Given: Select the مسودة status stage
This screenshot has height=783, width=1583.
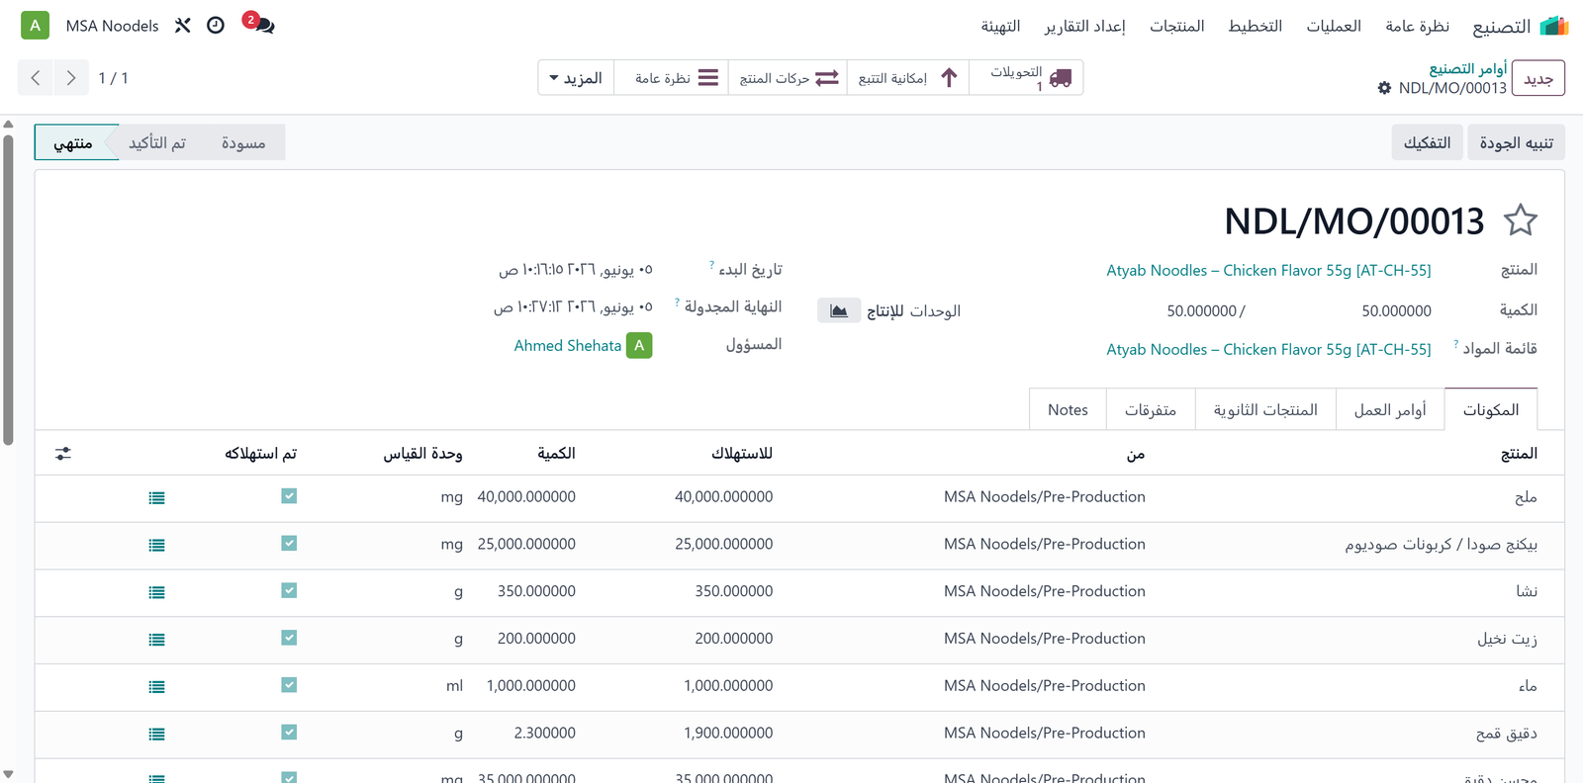Looking at the screenshot, I should click(x=243, y=142).
